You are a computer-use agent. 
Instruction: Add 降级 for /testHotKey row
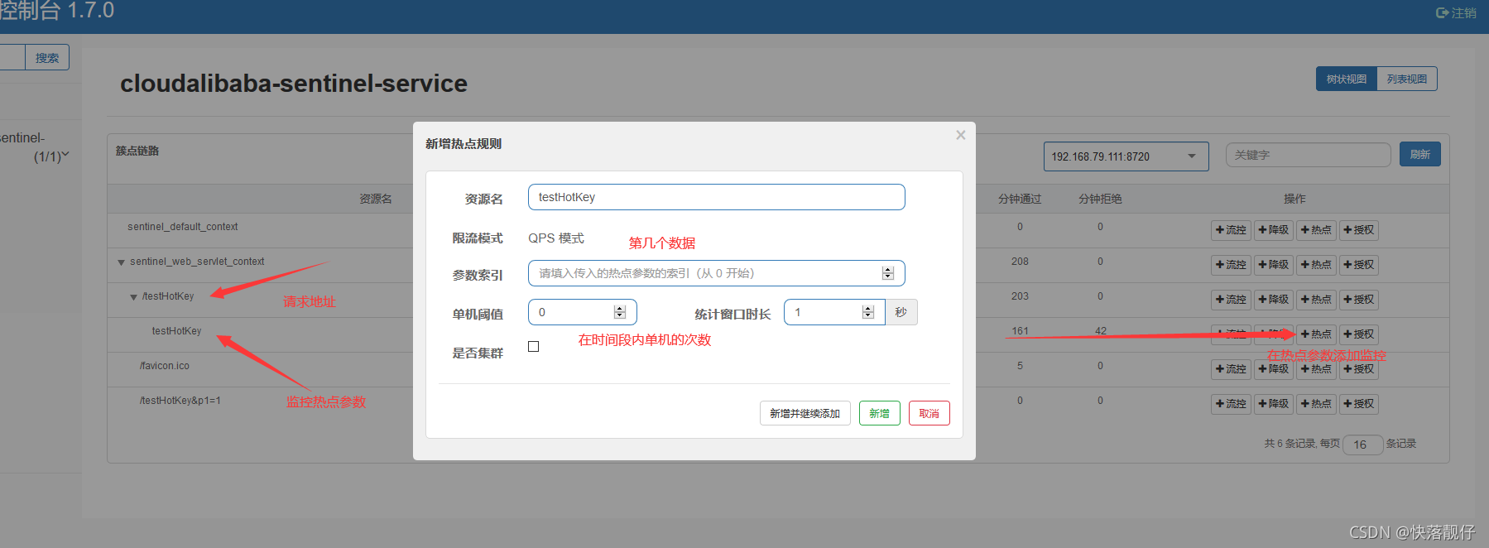(1273, 300)
